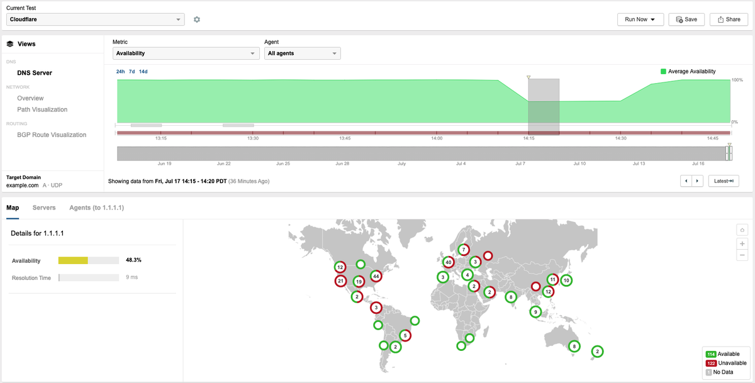The width and height of the screenshot is (755, 383).
Task: Open the Current Test Cloudflare dropdown
Action: tap(96, 19)
